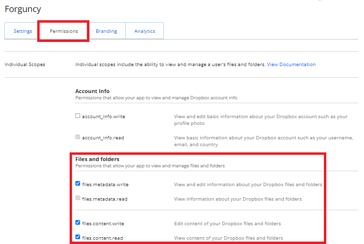This screenshot has width=364, height=244.
Task: Go to the Analytics tab
Action: 145,31
